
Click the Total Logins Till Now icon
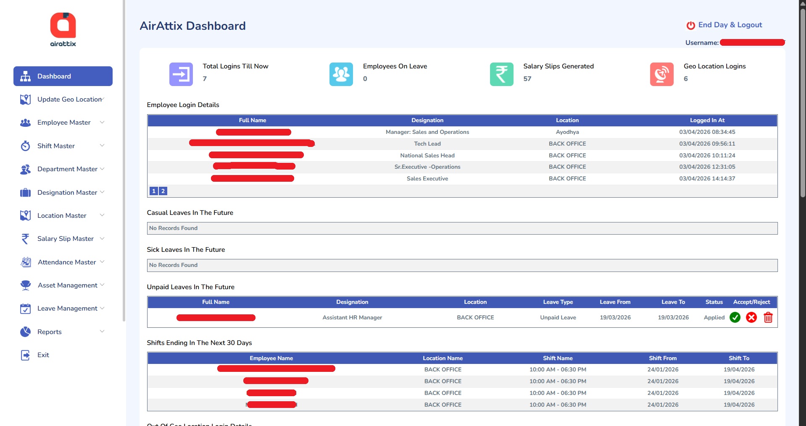(181, 74)
